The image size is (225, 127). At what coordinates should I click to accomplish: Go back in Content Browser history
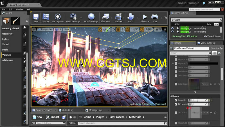[x=71, y=117]
